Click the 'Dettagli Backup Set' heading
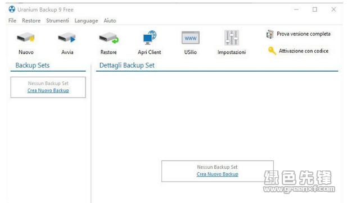The height and width of the screenshot is (203, 347). (127, 65)
